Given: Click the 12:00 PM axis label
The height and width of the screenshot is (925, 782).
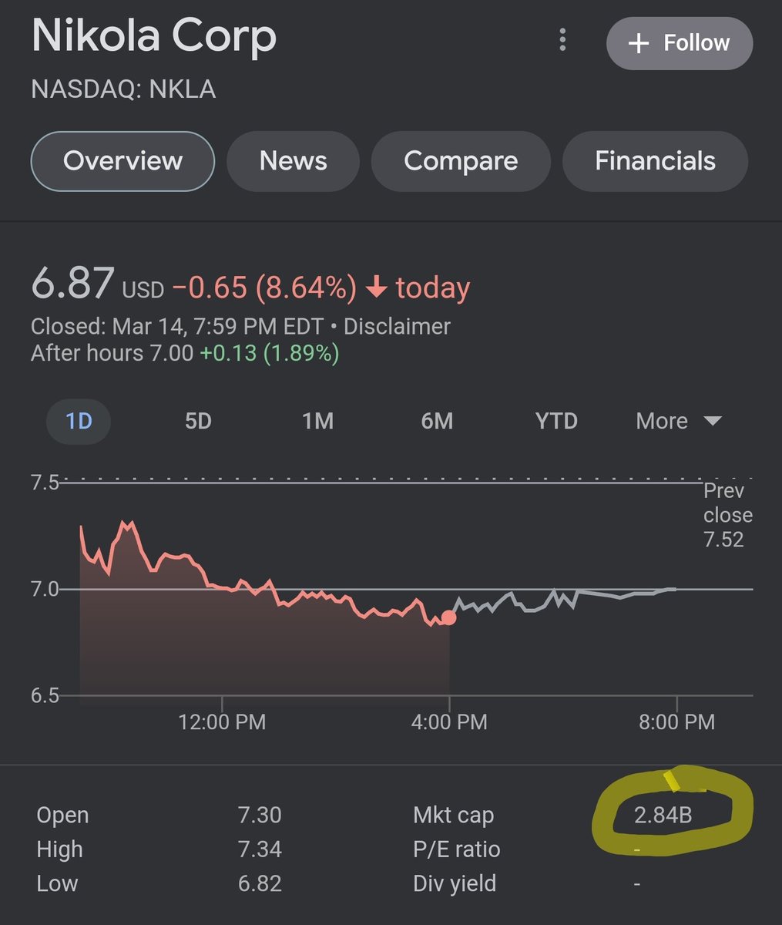Looking at the screenshot, I should (x=222, y=722).
